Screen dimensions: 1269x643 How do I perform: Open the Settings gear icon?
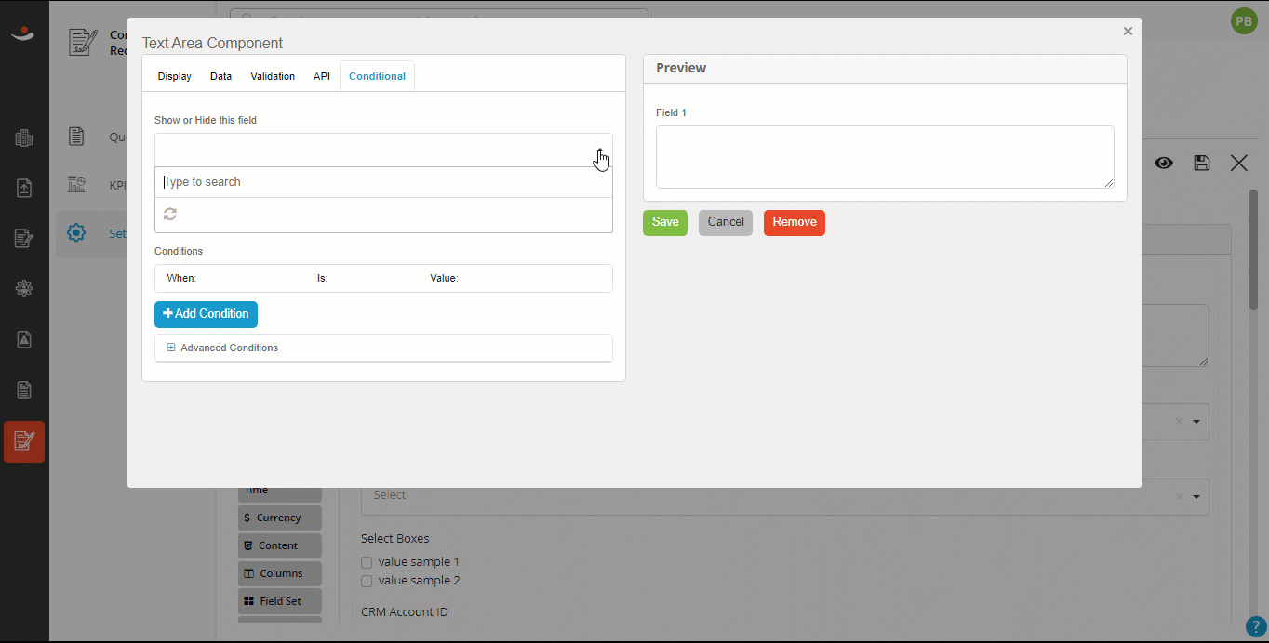[76, 233]
